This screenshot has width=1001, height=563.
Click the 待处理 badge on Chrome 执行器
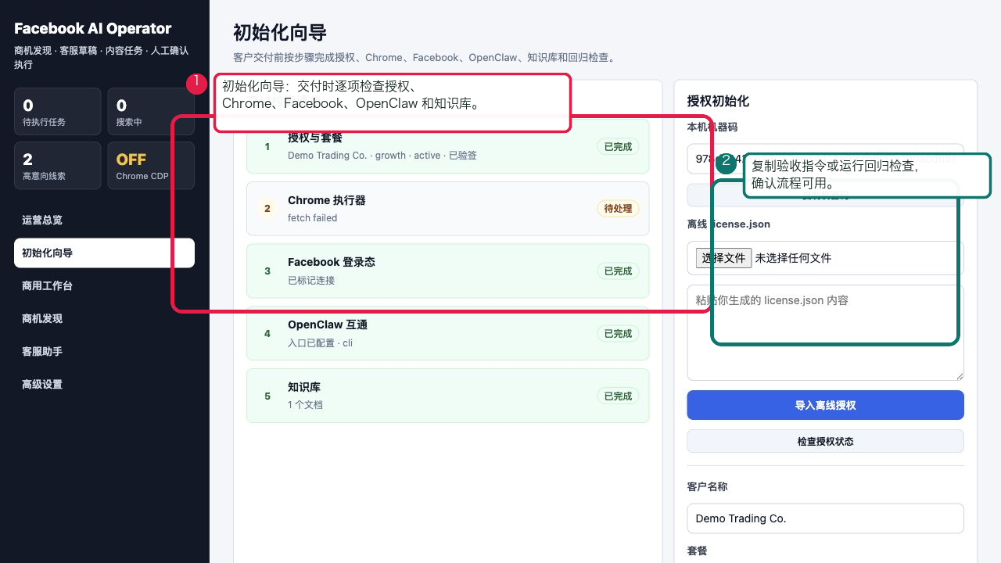(x=618, y=209)
